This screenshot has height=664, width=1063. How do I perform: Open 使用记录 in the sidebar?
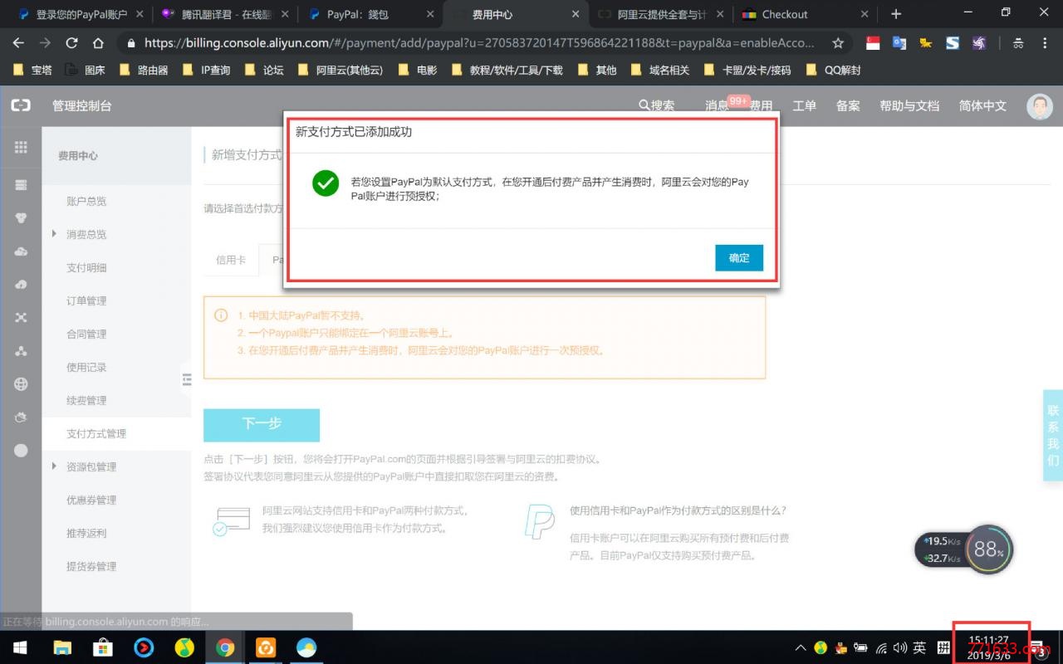point(86,368)
